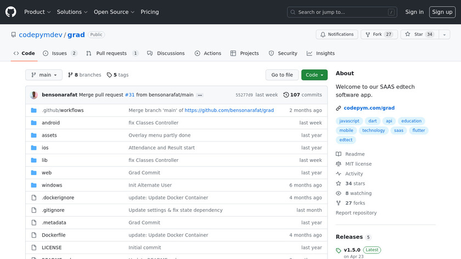Viewport: 461px width, 259px height.
Task: Open bensonarafat's profile via the avatar
Action: 34,95
